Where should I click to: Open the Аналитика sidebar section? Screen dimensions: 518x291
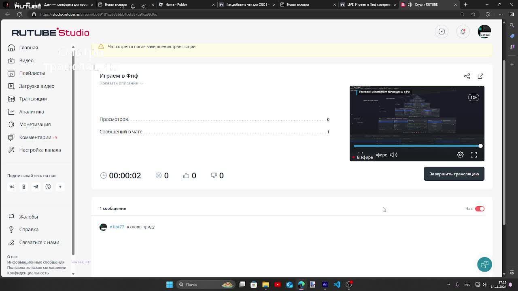point(31,112)
